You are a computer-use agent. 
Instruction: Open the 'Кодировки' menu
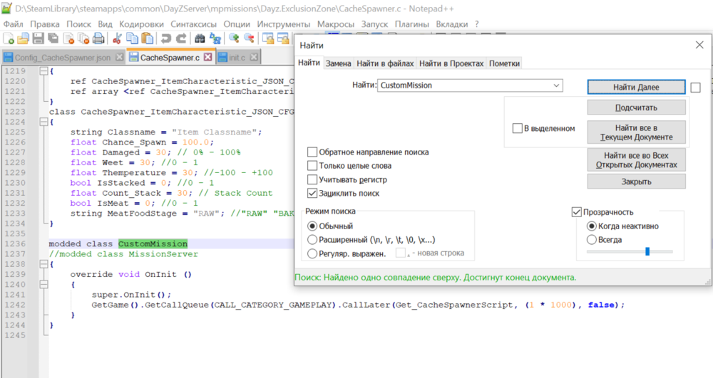(141, 24)
